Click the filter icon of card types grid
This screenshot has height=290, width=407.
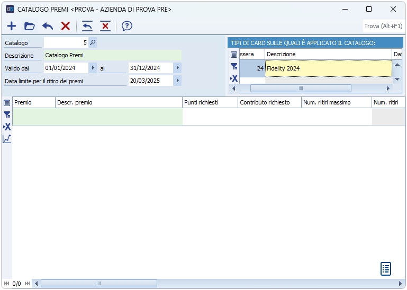click(234, 66)
